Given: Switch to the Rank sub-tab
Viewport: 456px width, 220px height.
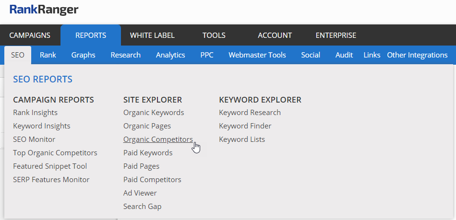Looking at the screenshot, I should (48, 55).
